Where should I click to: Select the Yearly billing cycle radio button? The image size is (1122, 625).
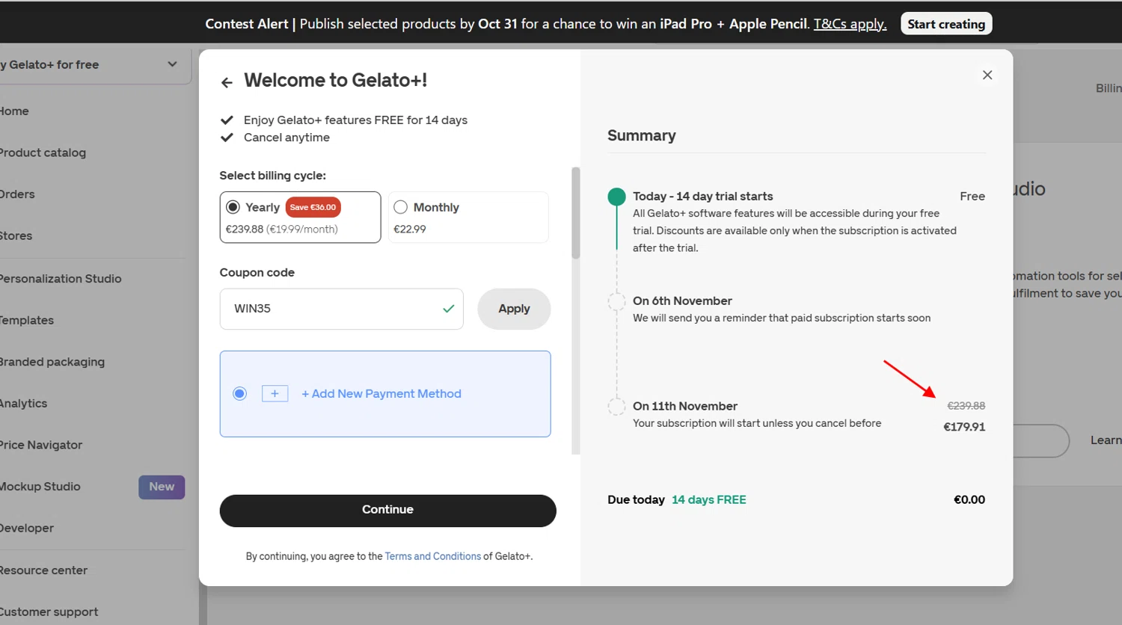(x=233, y=207)
